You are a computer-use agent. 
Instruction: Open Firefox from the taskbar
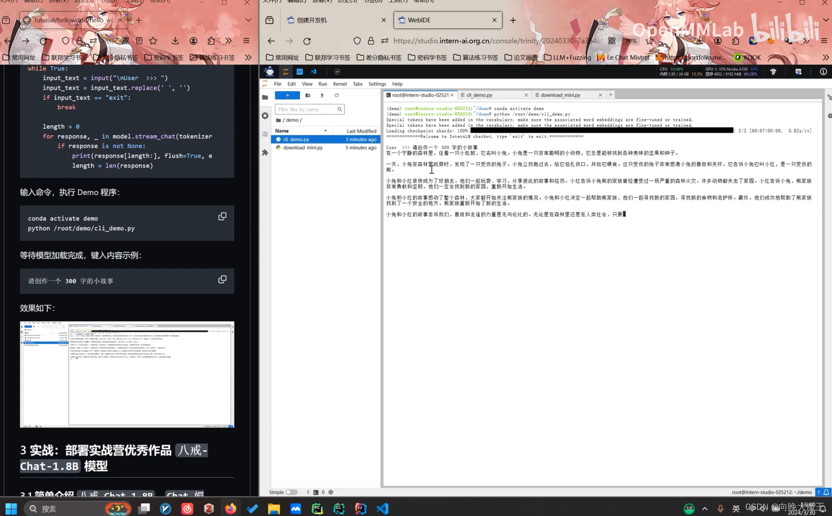click(230, 509)
